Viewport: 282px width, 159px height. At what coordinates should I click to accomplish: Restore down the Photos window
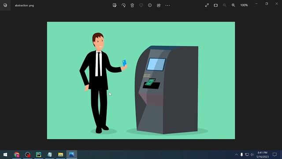pos(267,4)
